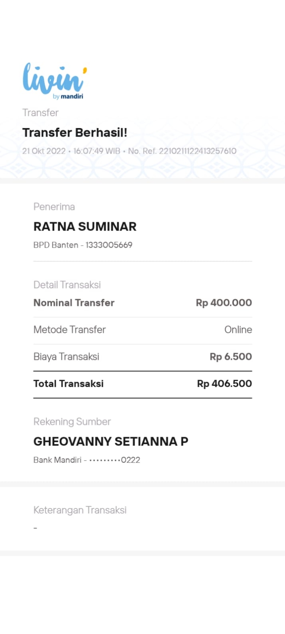Viewport: 285px width, 634px height.
Task: Select the Metode Transfer Online value
Action: point(238,329)
